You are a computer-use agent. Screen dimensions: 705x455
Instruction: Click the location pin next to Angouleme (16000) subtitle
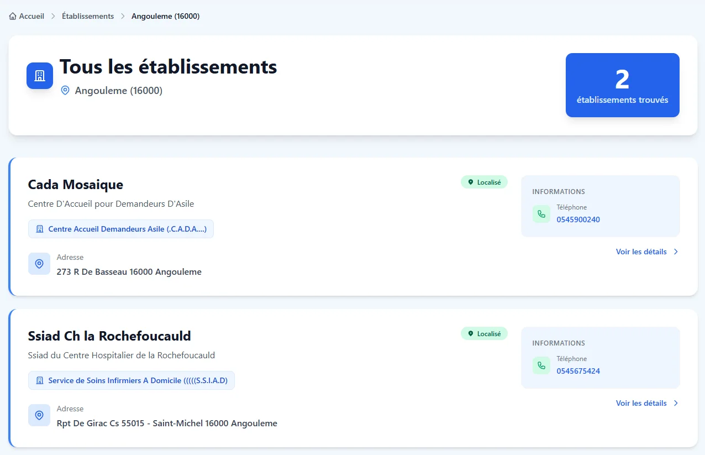click(x=65, y=91)
